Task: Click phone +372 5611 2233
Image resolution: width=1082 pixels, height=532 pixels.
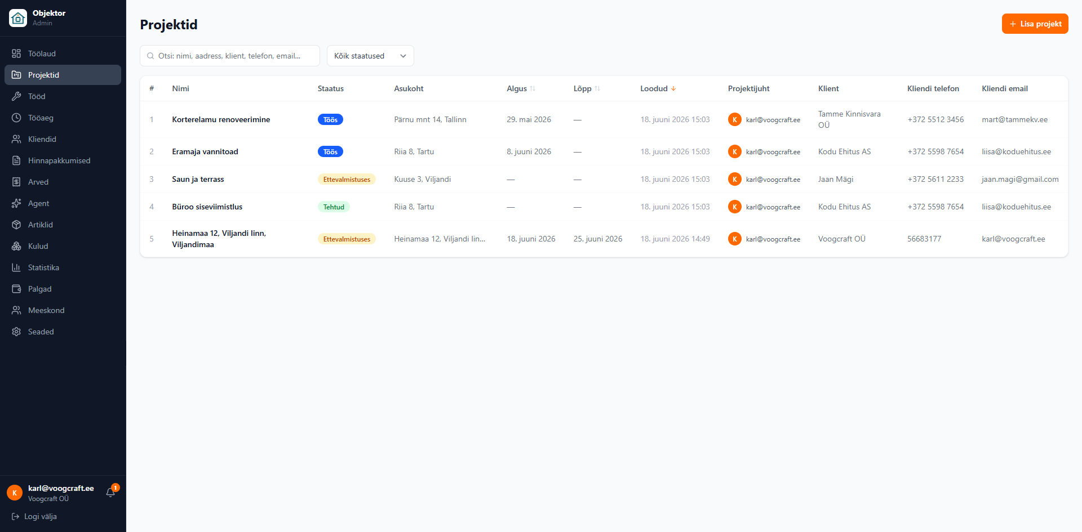Action: pyautogui.click(x=935, y=179)
